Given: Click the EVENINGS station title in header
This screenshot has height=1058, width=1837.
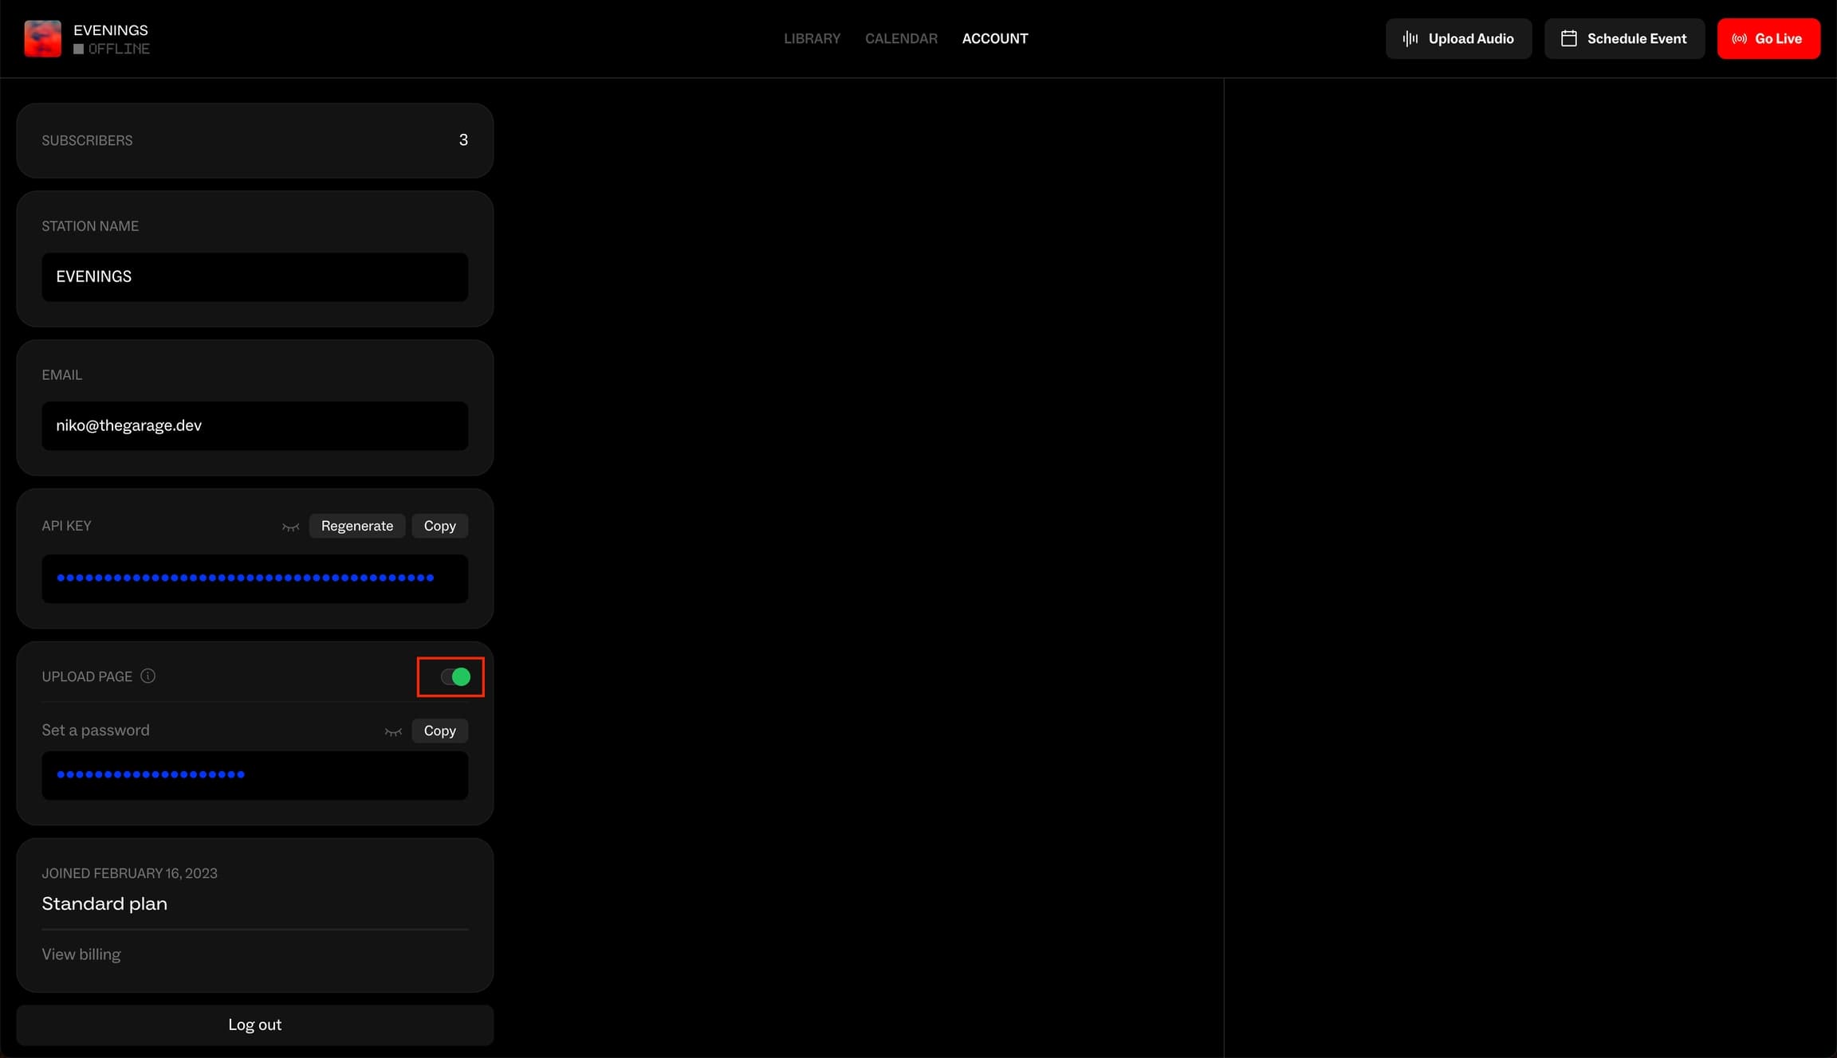Looking at the screenshot, I should pyautogui.click(x=111, y=29).
